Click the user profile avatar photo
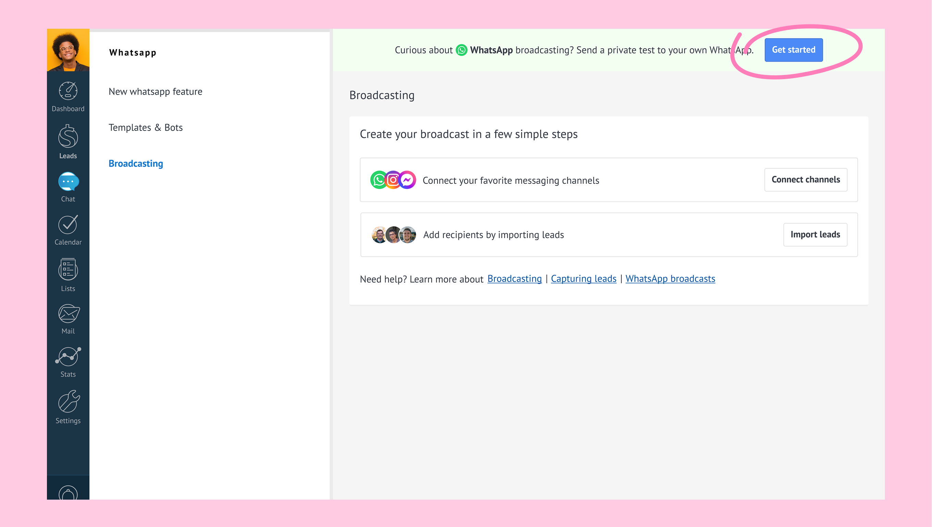 click(68, 50)
